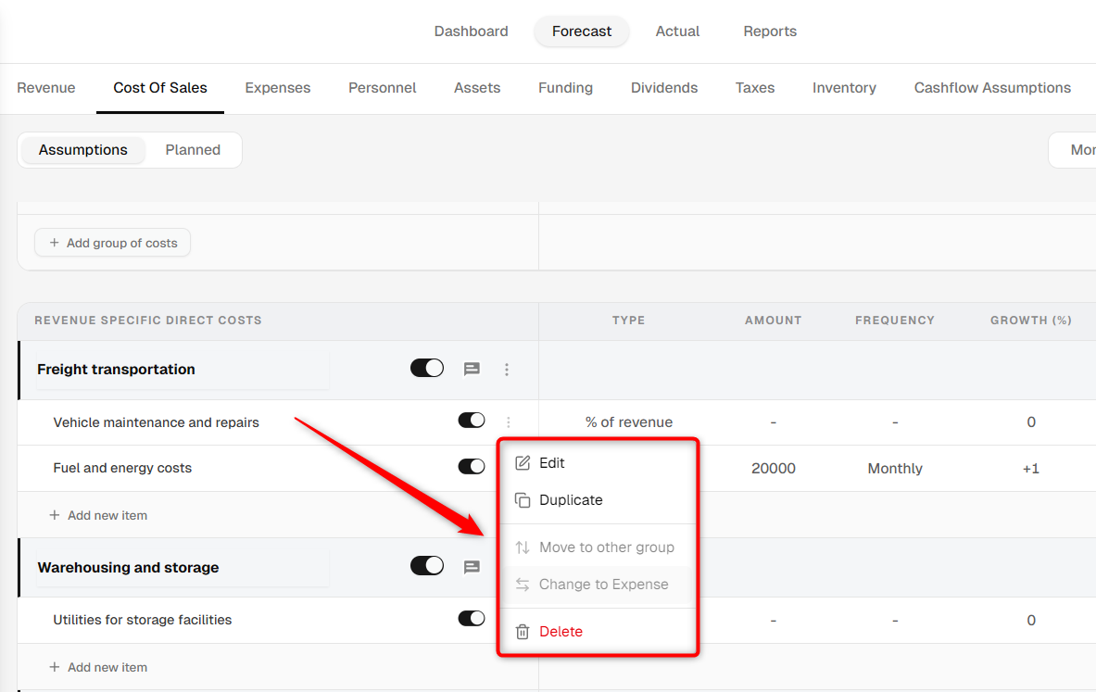This screenshot has width=1096, height=692.
Task: Click Add group of costs button
Action: 112,243
